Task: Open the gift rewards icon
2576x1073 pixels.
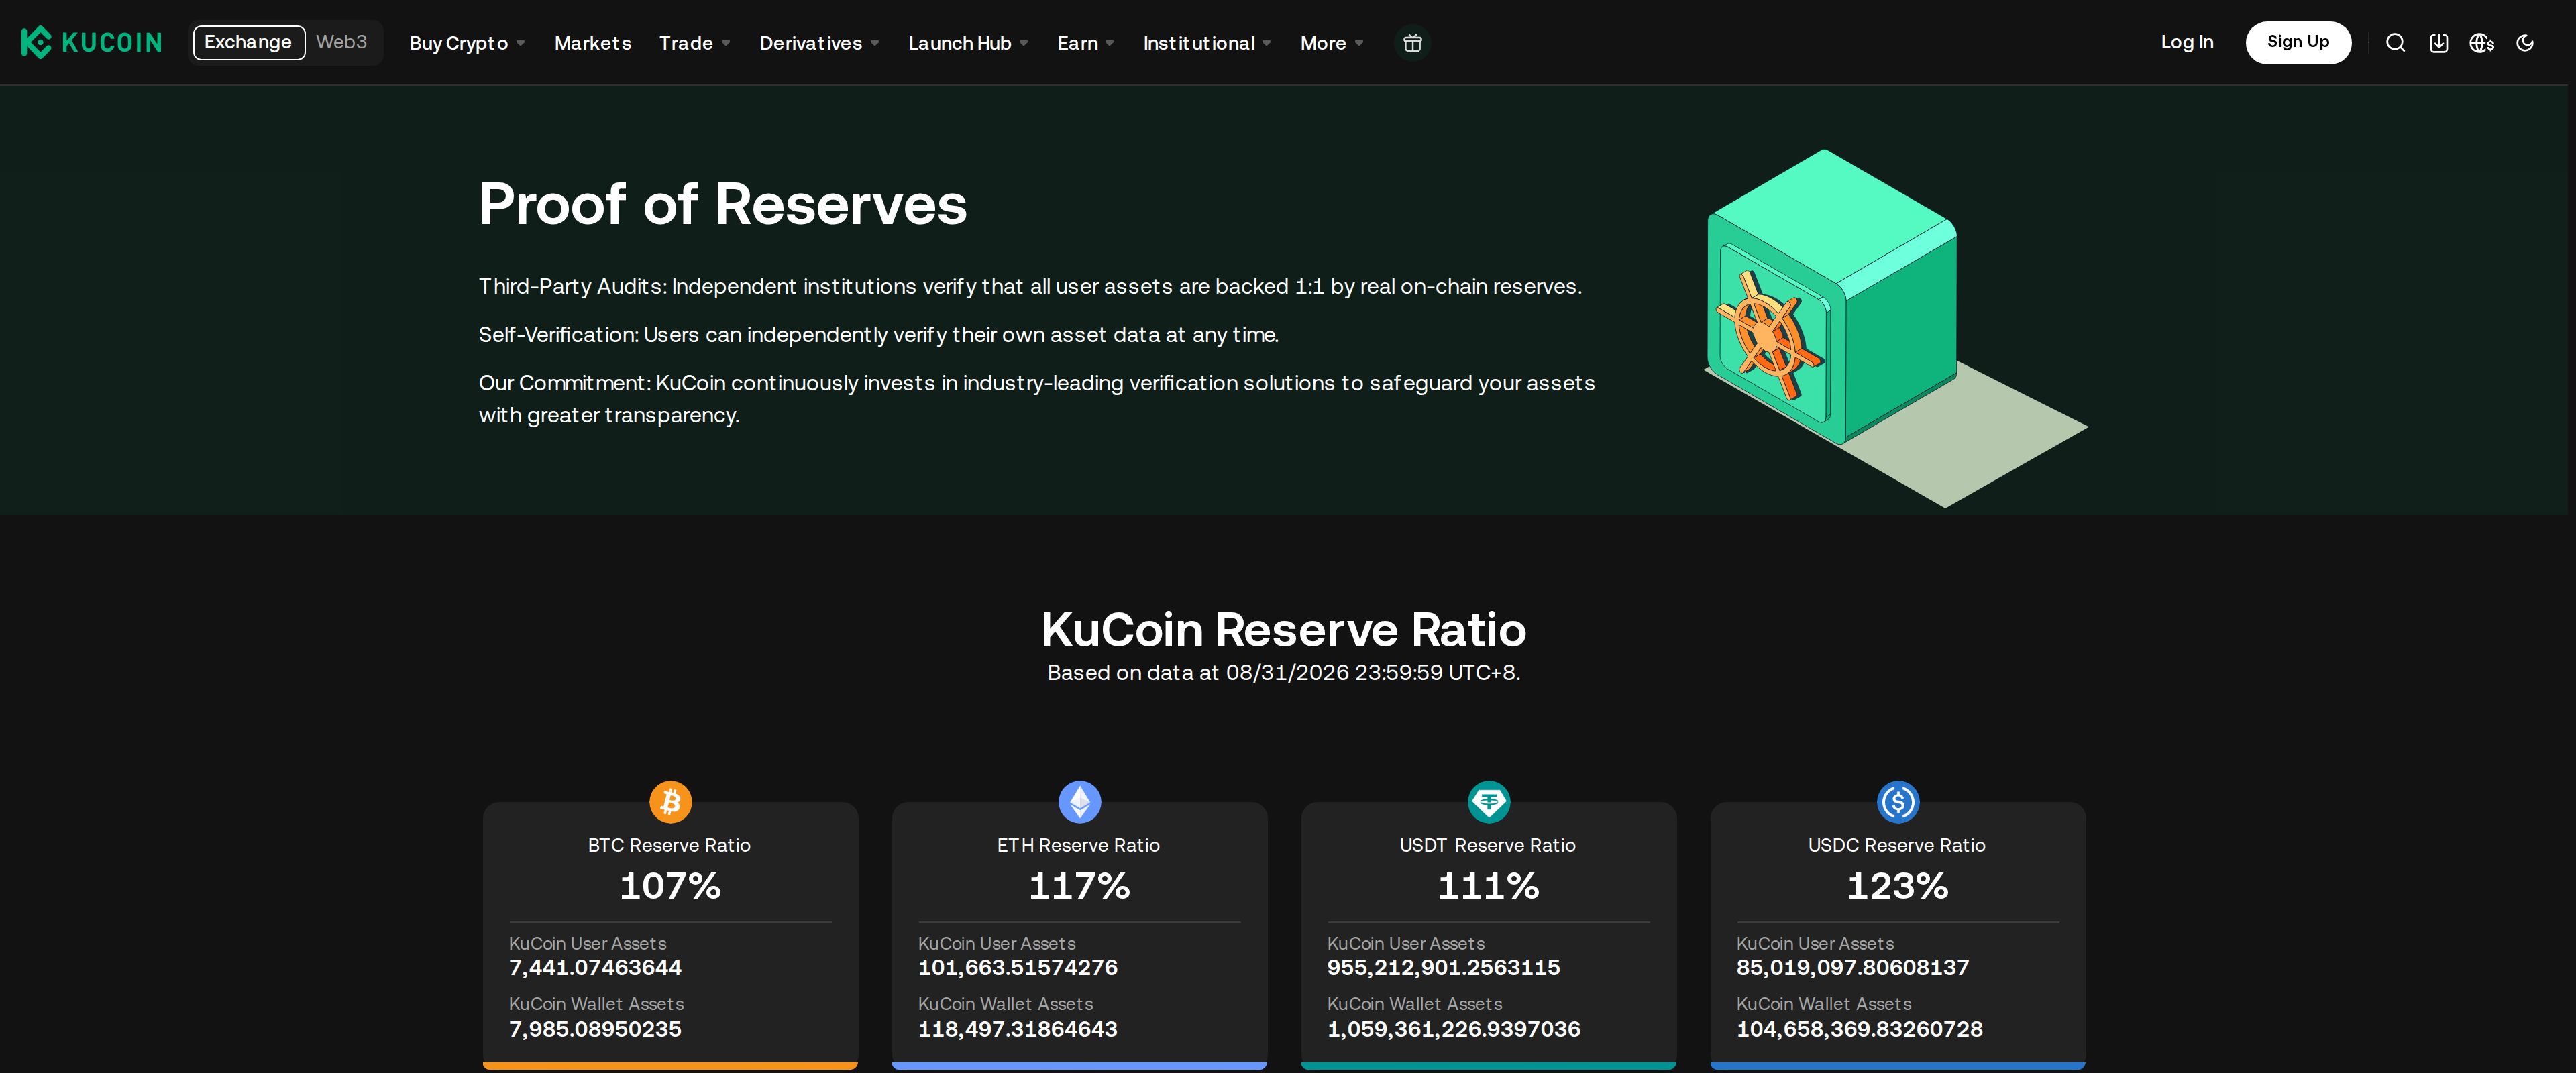Action: 1412,43
